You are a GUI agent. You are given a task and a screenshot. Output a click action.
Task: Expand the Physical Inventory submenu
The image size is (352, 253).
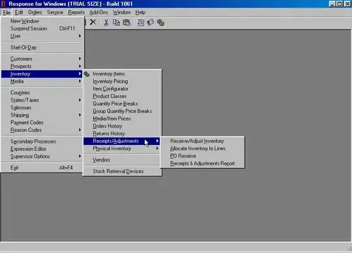point(122,148)
